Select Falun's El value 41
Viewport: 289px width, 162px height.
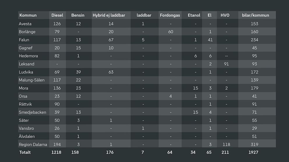coord(210,40)
